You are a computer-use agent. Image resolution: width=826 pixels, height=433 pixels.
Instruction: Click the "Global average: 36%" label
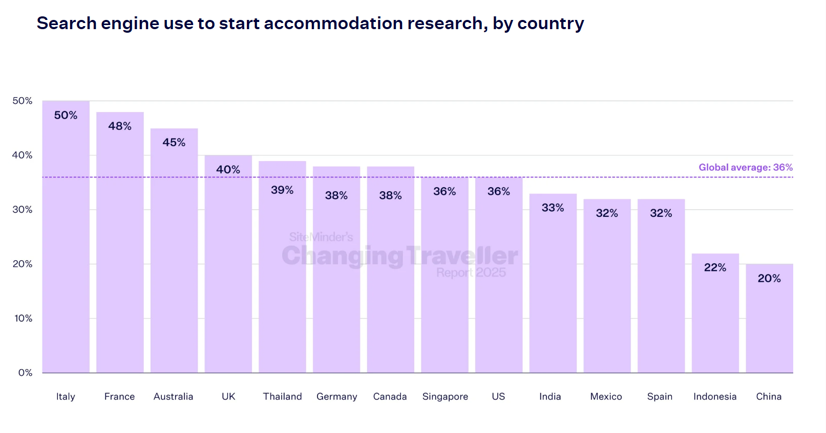coord(746,167)
